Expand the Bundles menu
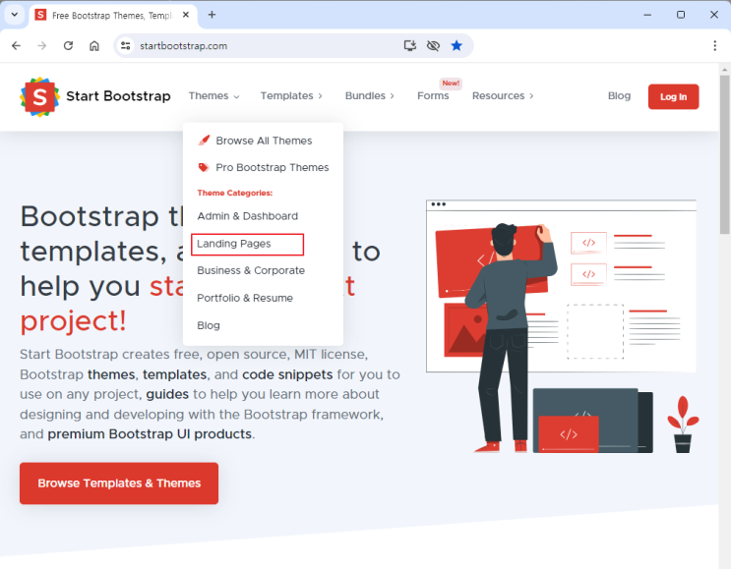Image resolution: width=731 pixels, height=569 pixels. click(370, 96)
